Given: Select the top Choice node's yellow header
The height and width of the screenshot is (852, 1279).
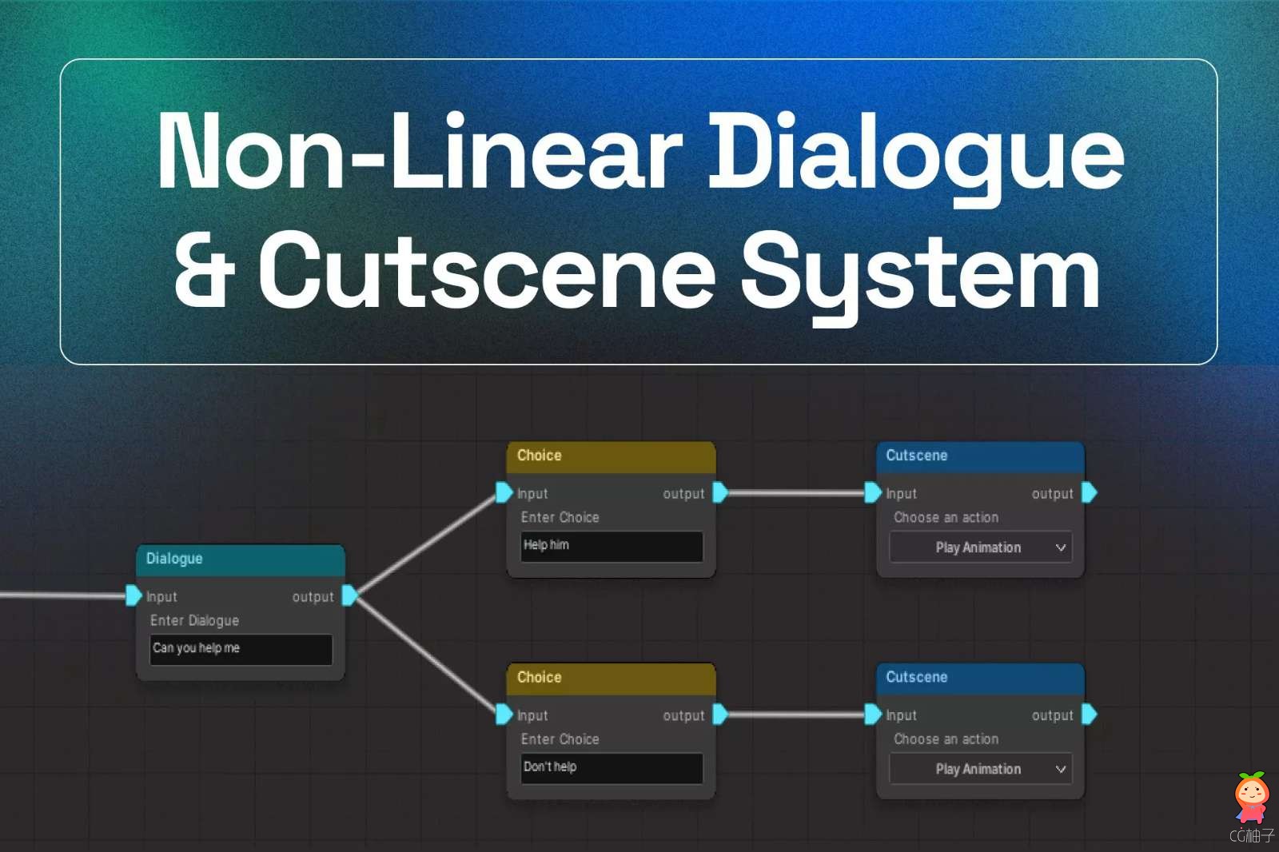Looking at the screenshot, I should click(611, 456).
